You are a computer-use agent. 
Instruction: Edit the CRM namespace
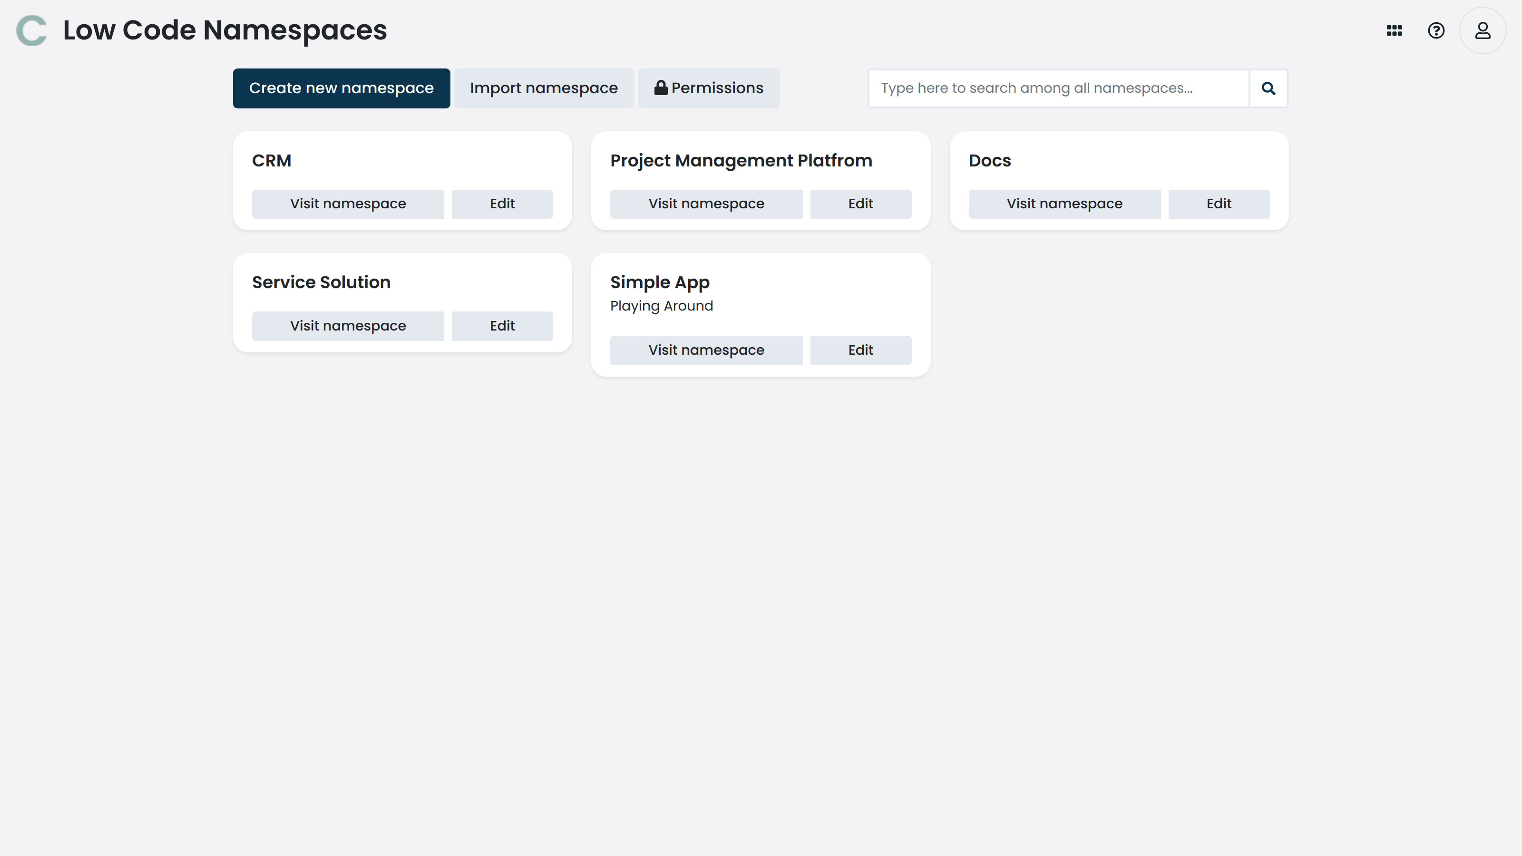click(502, 203)
